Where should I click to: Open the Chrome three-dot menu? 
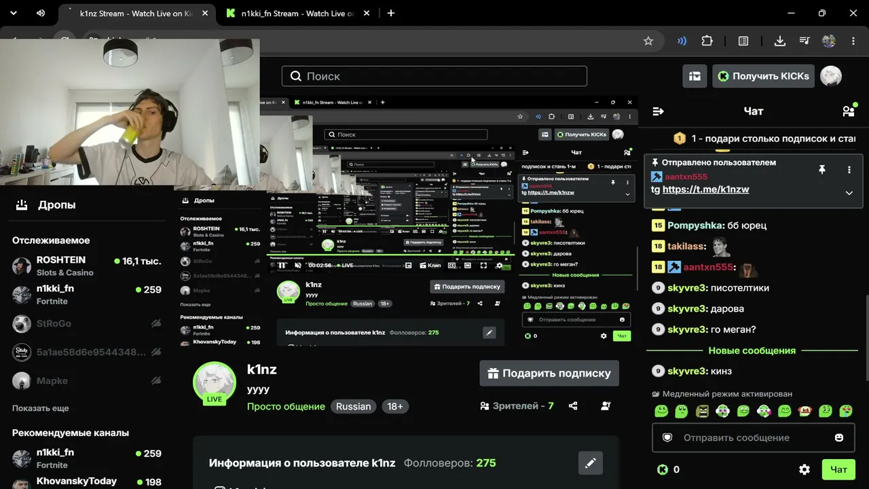[x=853, y=41]
